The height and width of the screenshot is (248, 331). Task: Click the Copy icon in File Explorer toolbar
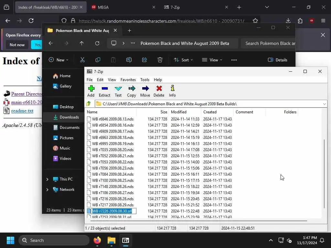tap(98, 60)
